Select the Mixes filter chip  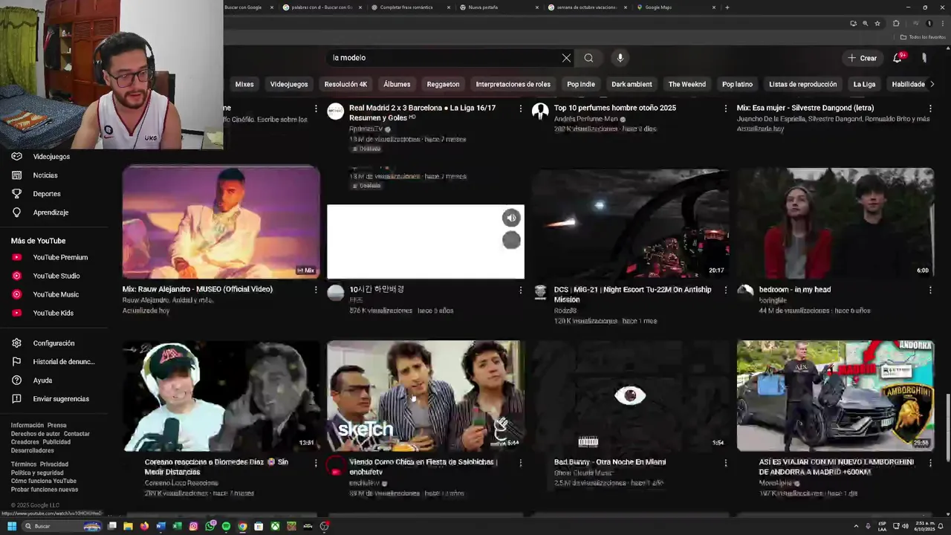pyautogui.click(x=244, y=84)
